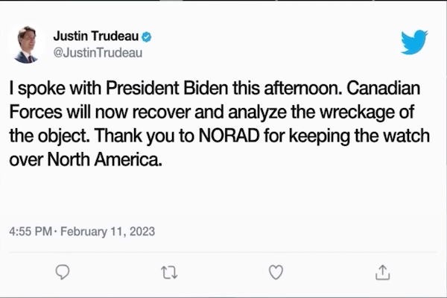The width and height of the screenshot is (447, 298).
Task: Click the February 11, 2023 date
Action: [107, 232]
